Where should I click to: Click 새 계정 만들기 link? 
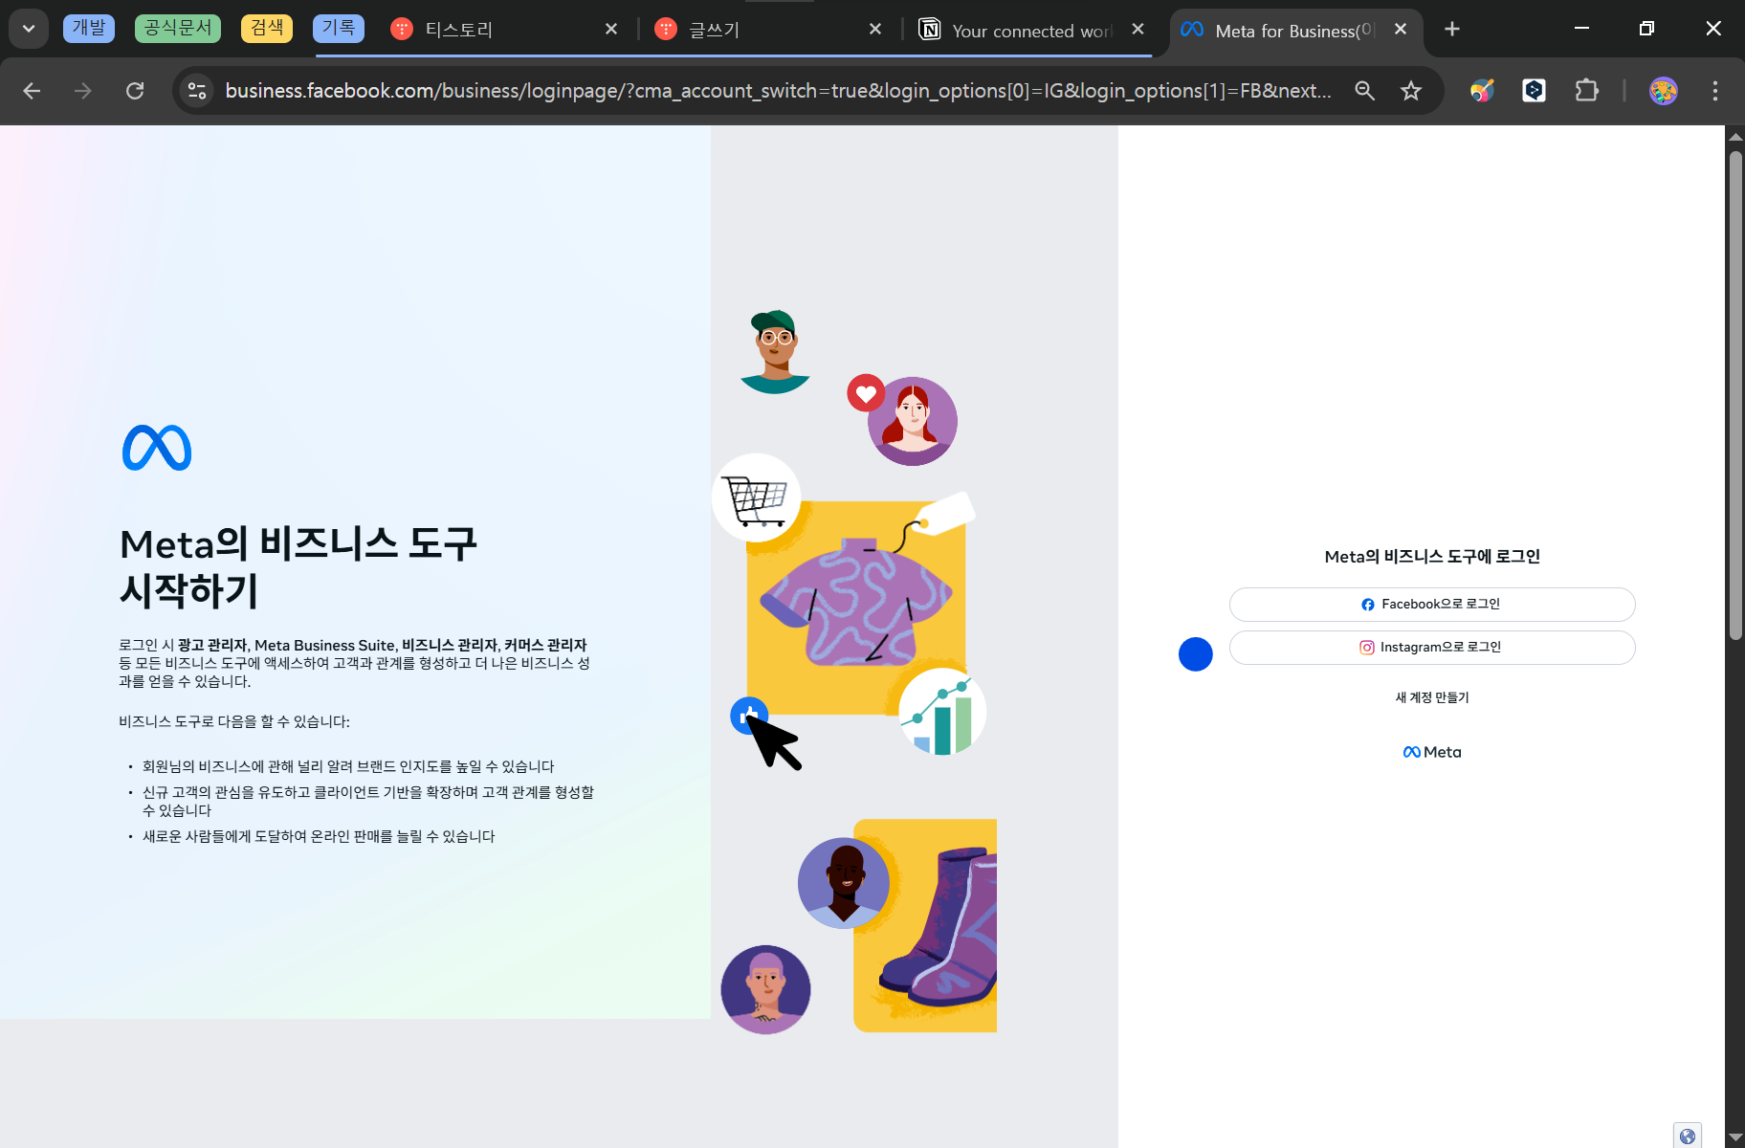point(1432,697)
